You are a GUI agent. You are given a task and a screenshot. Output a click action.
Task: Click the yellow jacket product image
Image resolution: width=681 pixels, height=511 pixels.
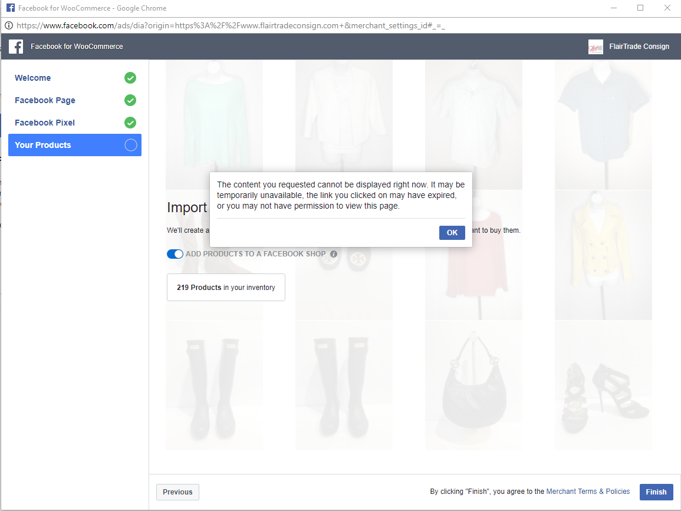point(603,255)
